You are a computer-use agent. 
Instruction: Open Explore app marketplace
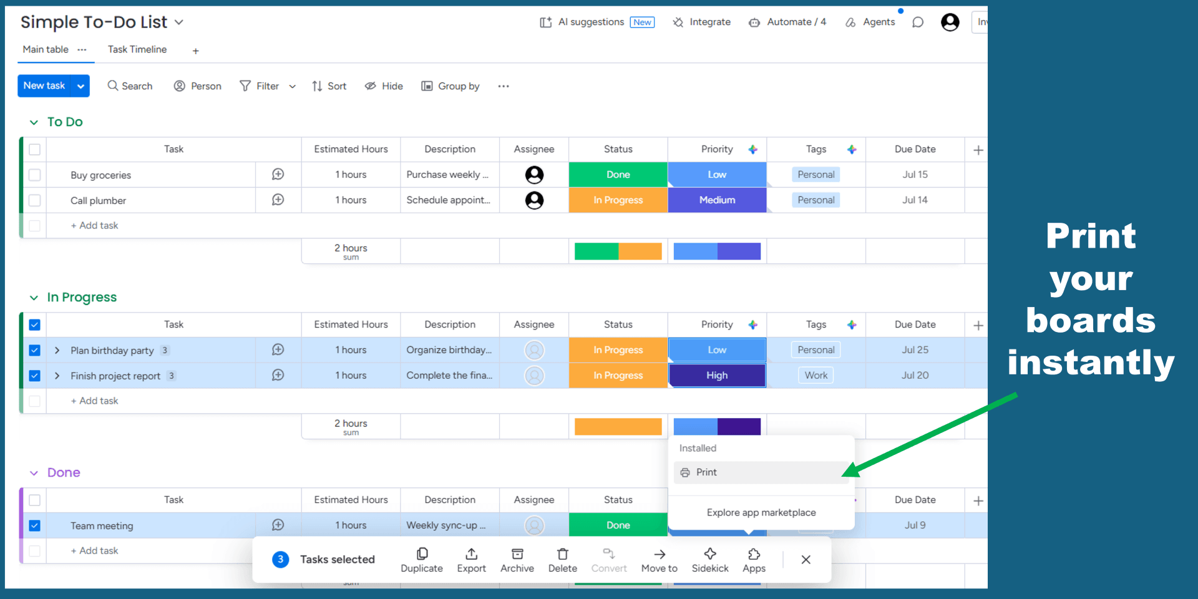(x=761, y=512)
